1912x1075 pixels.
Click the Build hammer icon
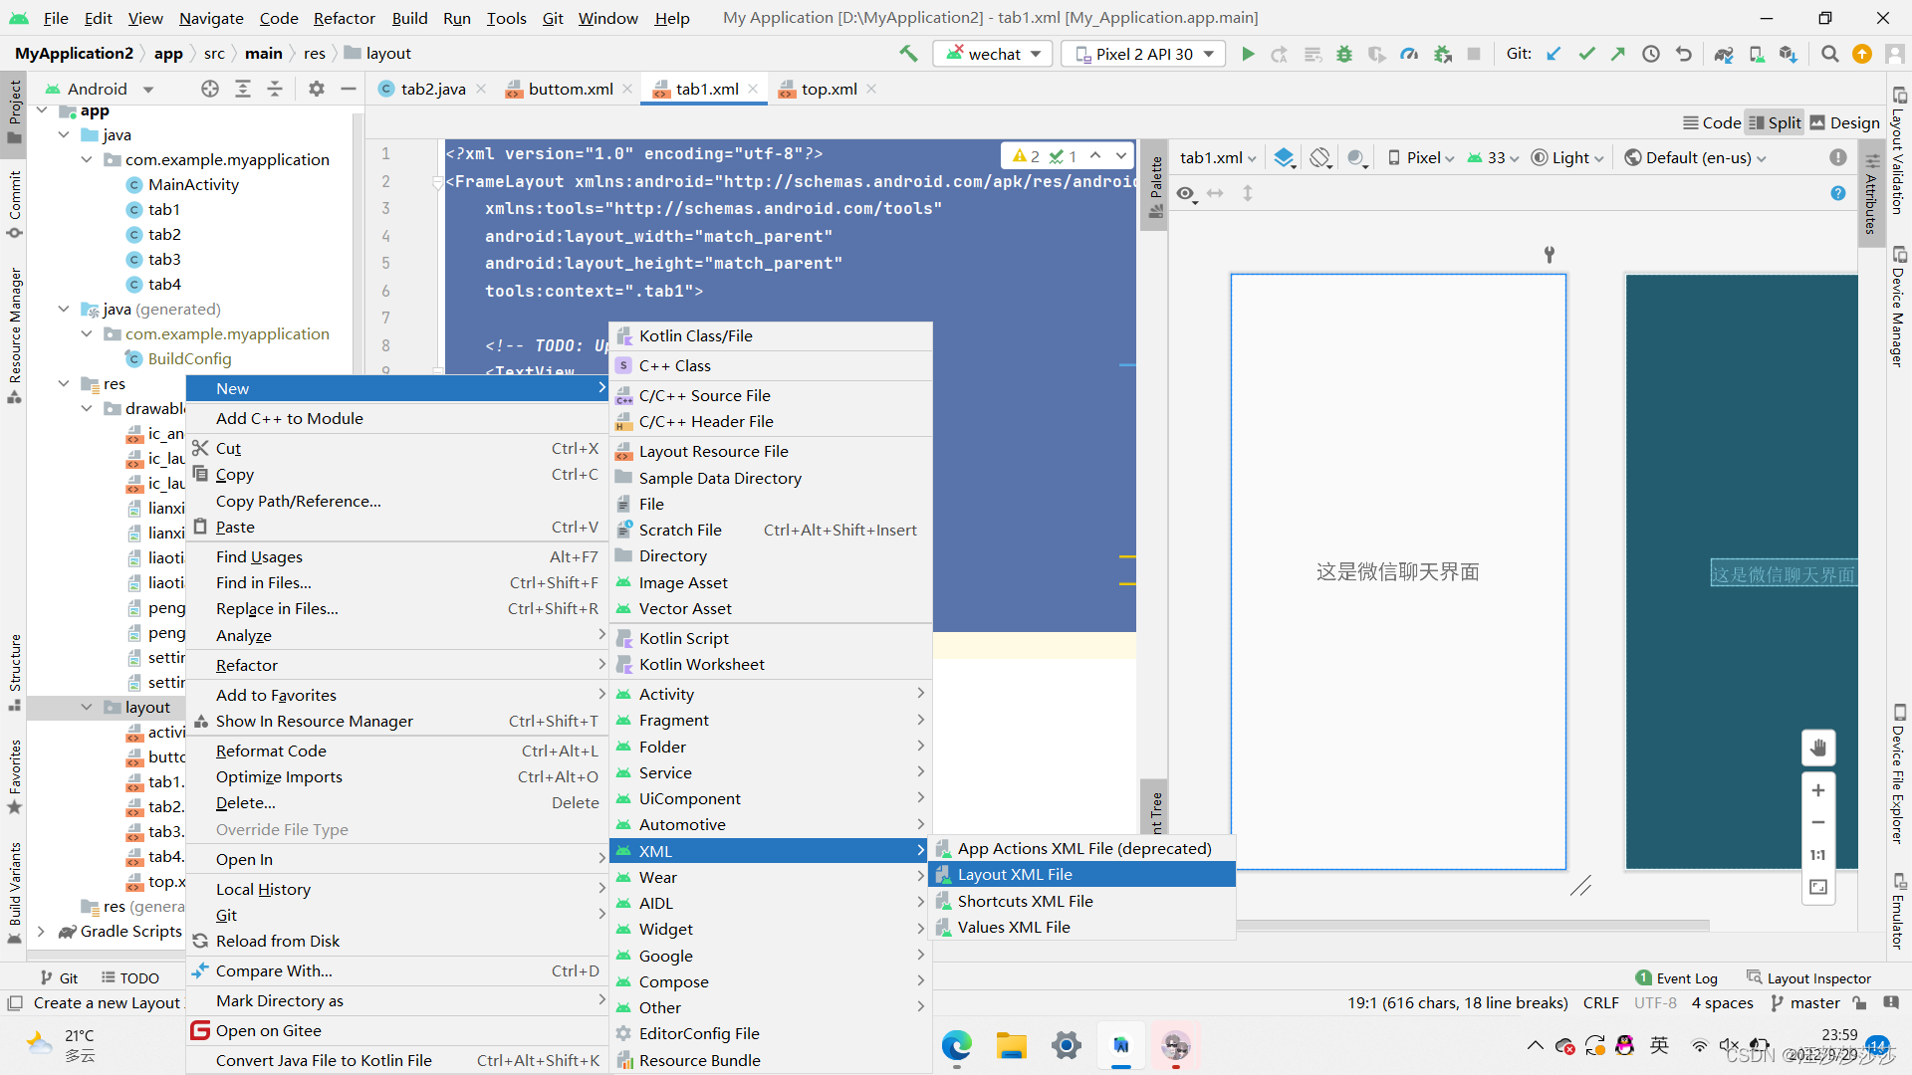908,54
